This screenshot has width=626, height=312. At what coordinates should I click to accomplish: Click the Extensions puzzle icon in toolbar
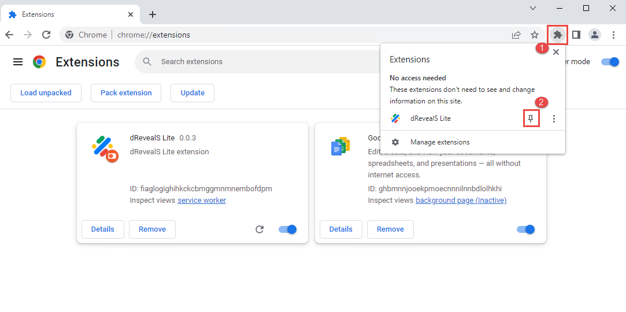557,35
